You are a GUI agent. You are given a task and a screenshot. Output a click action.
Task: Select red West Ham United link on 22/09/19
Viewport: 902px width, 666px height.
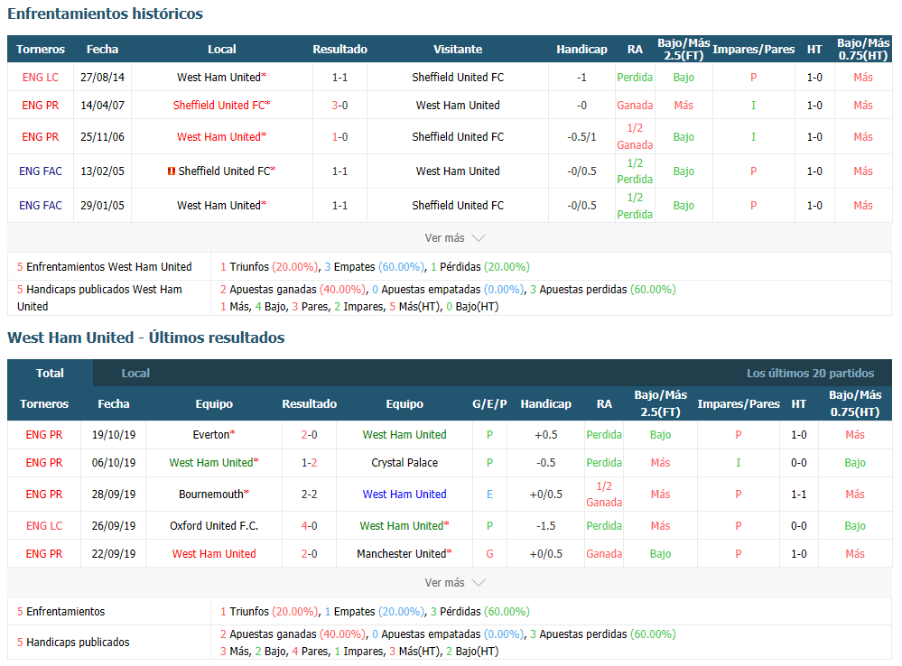pos(214,554)
